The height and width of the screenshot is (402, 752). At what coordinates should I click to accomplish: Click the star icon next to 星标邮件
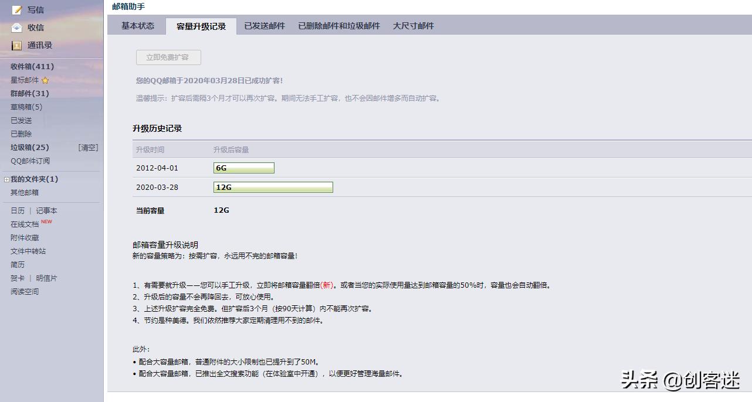tap(44, 80)
